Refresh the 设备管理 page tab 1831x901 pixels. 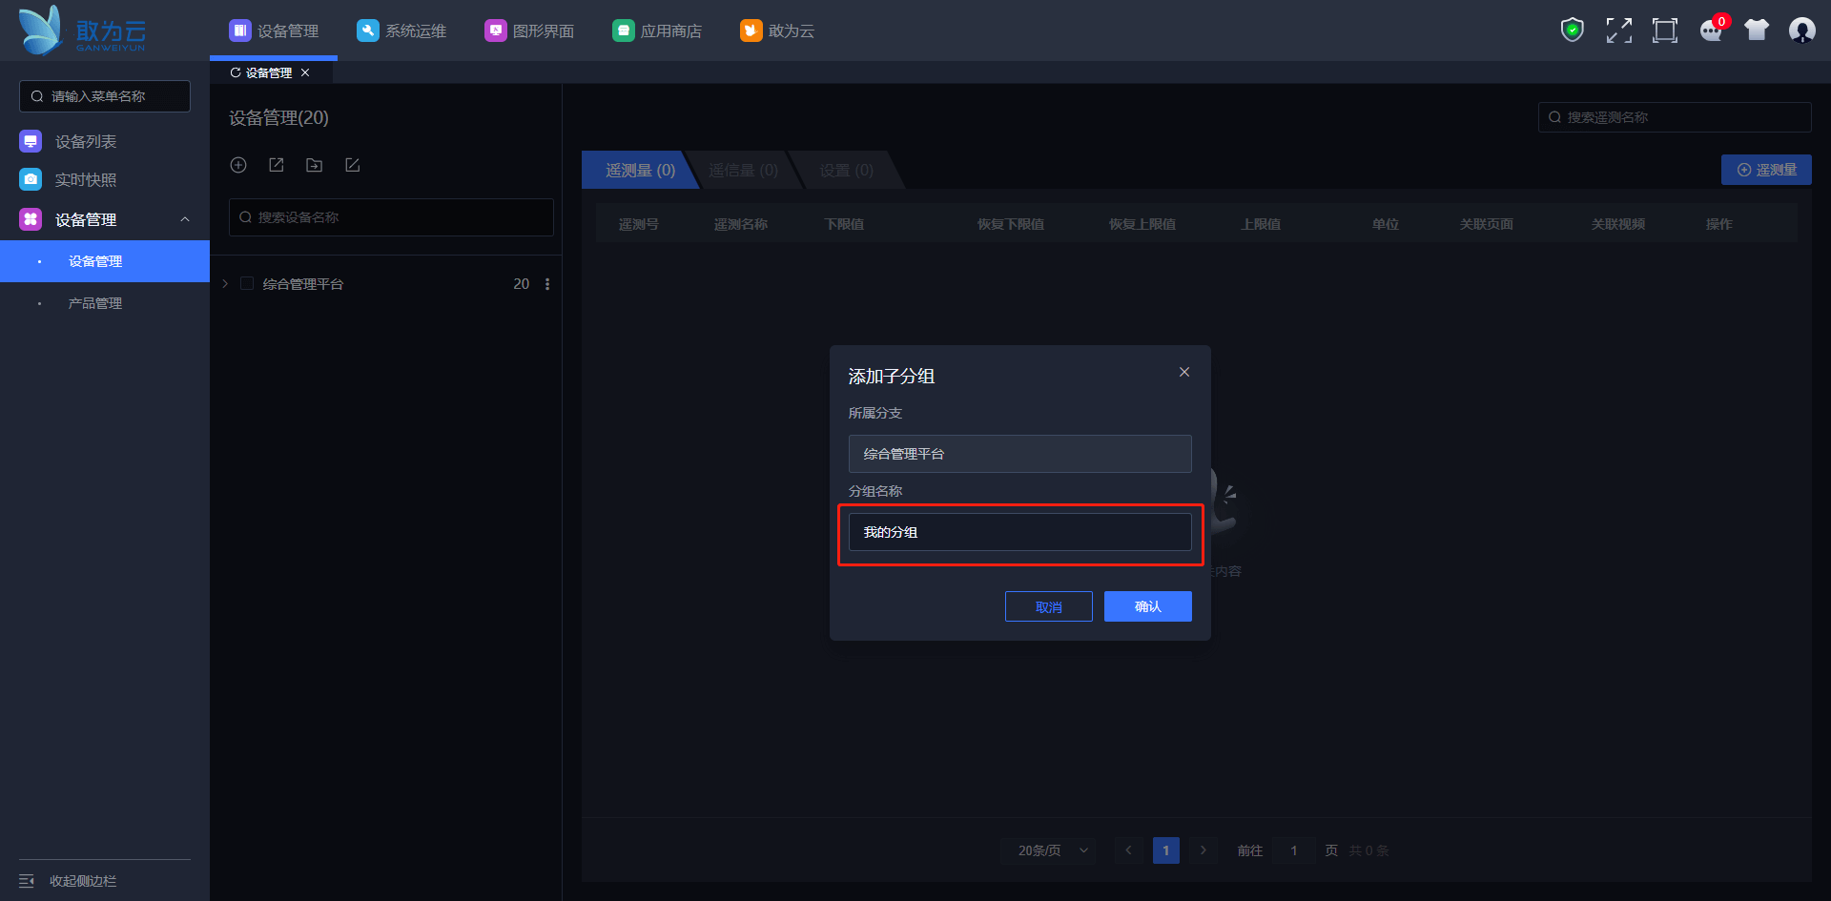pos(236,72)
